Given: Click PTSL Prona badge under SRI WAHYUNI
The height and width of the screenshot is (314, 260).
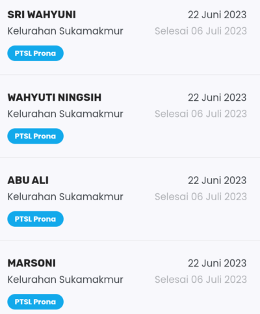Looking at the screenshot, I should tap(35, 53).
